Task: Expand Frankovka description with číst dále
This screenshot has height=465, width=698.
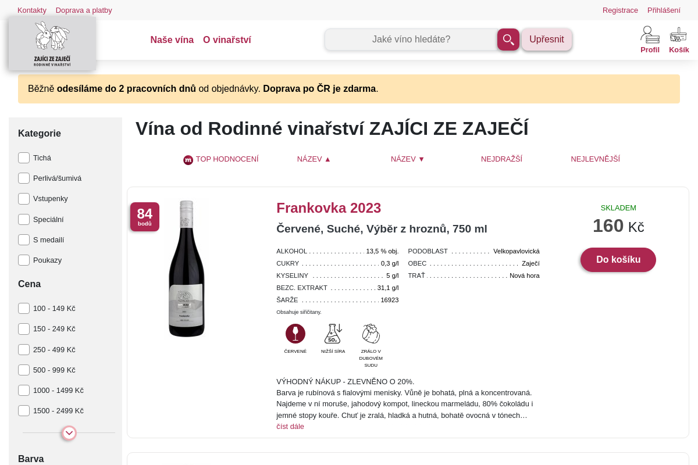Action: coord(290,427)
